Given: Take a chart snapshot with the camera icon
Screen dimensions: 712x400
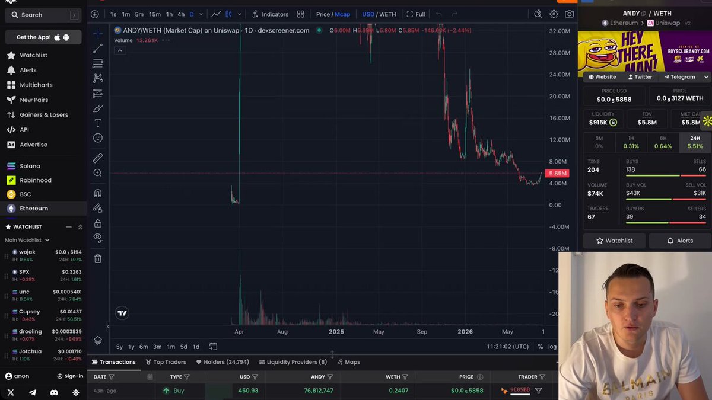Looking at the screenshot, I should [570, 14].
